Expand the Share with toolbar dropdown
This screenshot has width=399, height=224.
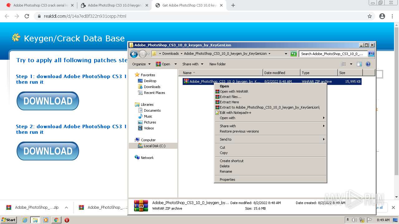point(193,64)
